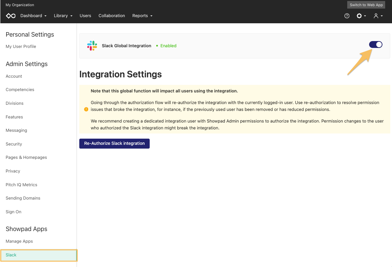Screen dimensions: 392x267
Task: Click the Admin Settings heading
Action: (x=27, y=64)
